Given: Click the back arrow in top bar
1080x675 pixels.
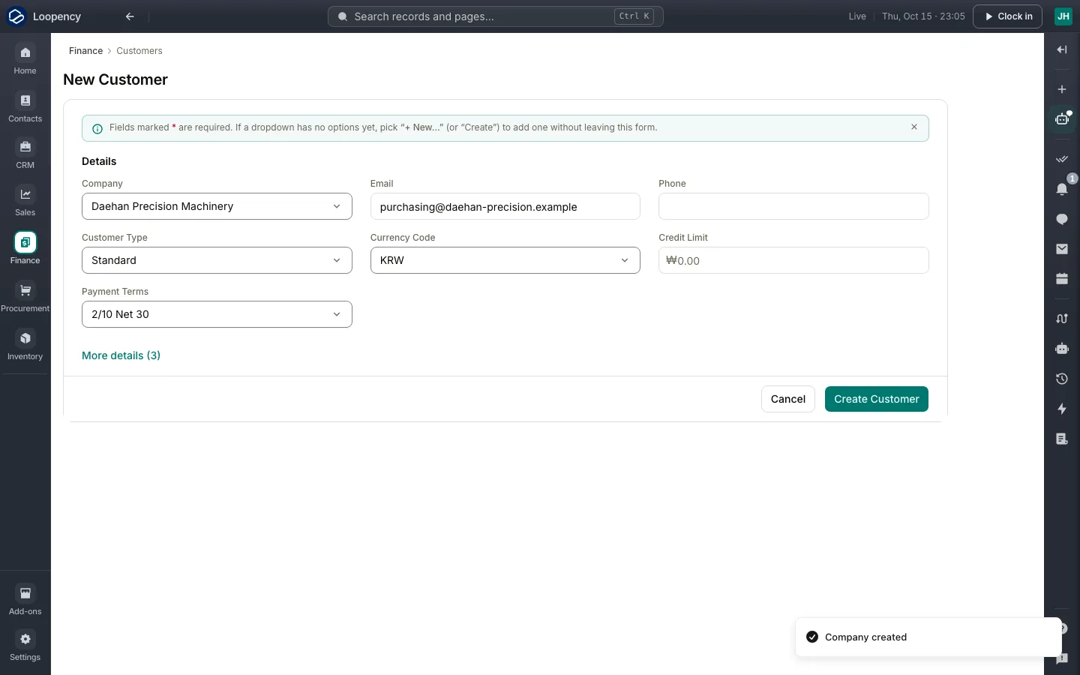Looking at the screenshot, I should (x=130, y=16).
